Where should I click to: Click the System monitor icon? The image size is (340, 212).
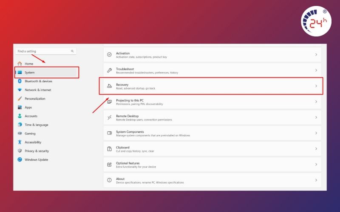(20, 73)
